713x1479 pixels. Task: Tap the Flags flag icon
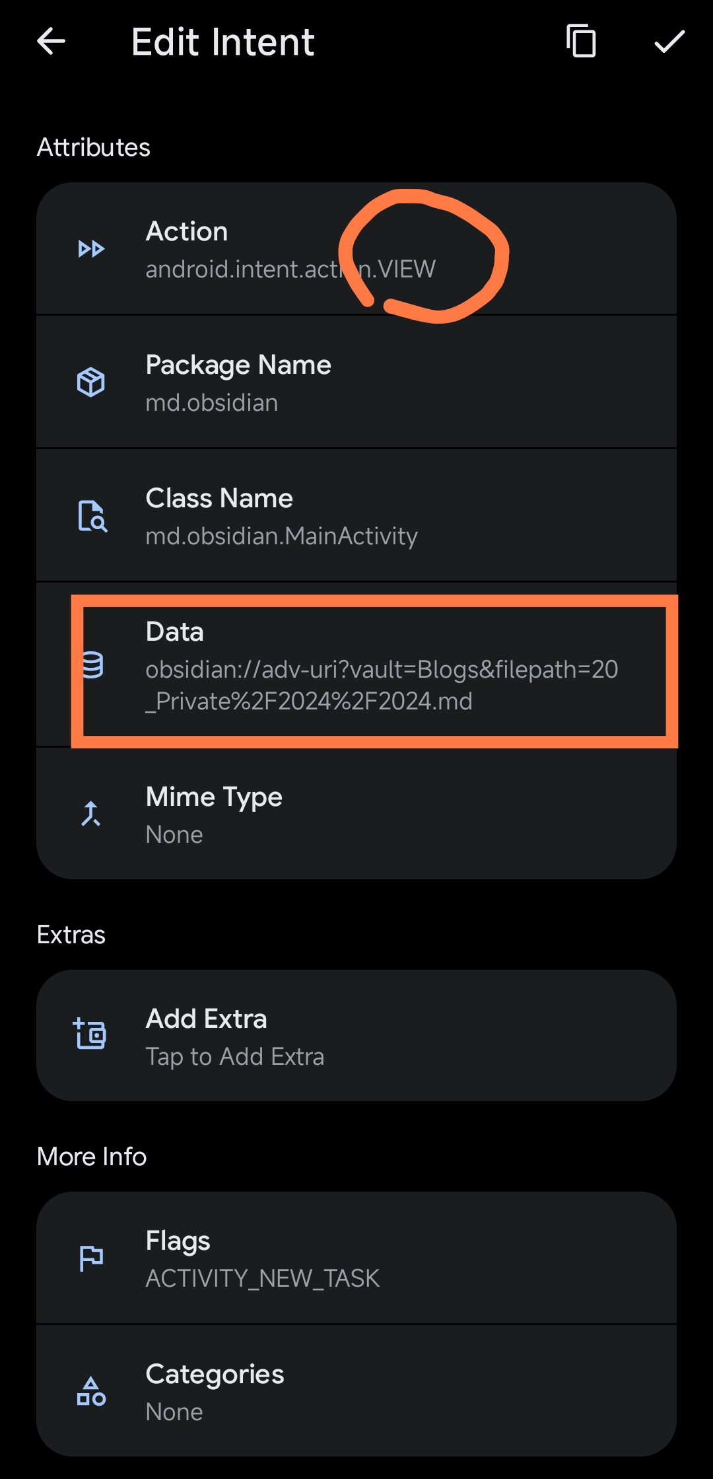[x=91, y=1258]
